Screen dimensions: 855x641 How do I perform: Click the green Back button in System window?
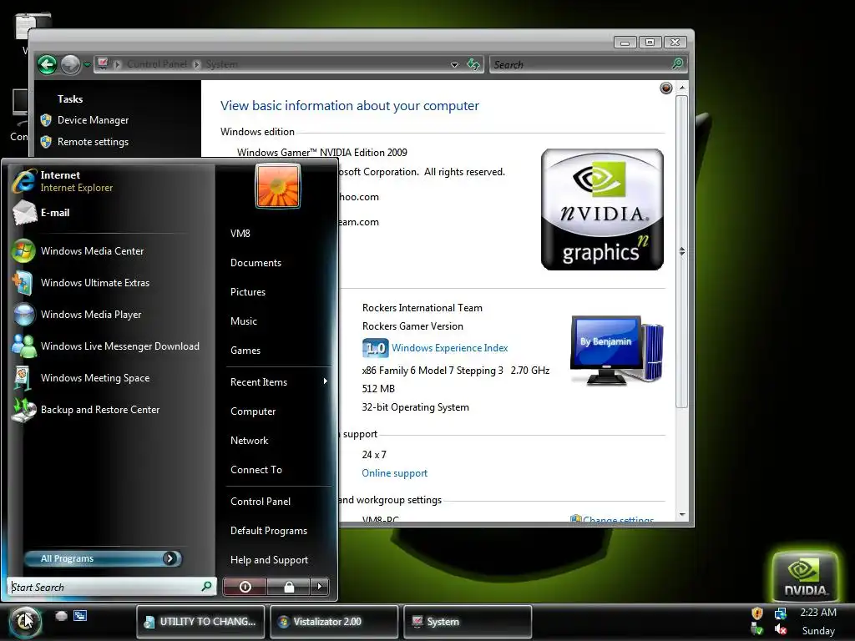click(x=48, y=65)
